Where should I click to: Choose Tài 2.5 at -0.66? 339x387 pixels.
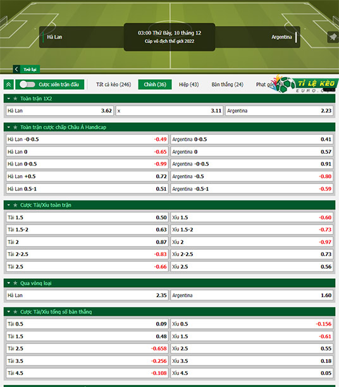click(x=87, y=267)
